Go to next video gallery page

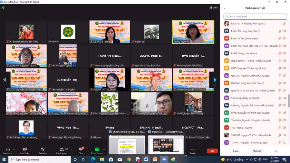215,80
